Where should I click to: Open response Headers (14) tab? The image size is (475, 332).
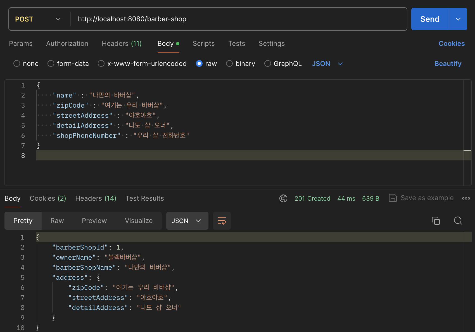click(x=96, y=198)
